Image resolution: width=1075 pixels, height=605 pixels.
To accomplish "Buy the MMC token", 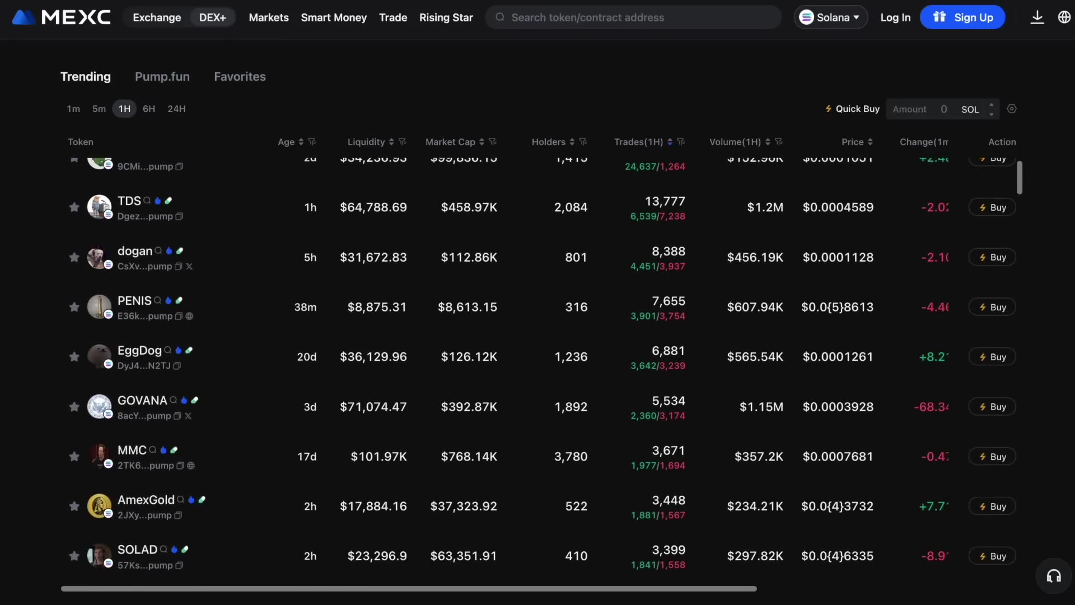I will [992, 457].
